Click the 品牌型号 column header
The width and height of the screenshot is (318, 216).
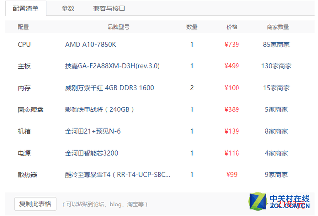(119, 27)
